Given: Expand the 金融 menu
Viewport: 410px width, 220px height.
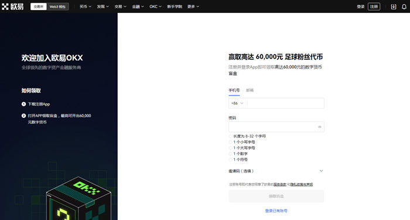Looking at the screenshot, I should tap(138, 6).
